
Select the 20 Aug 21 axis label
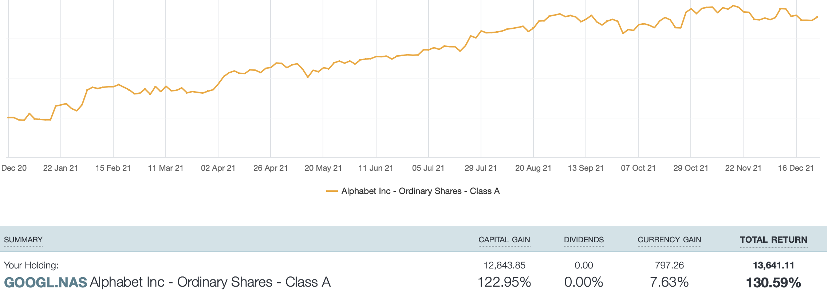click(533, 168)
